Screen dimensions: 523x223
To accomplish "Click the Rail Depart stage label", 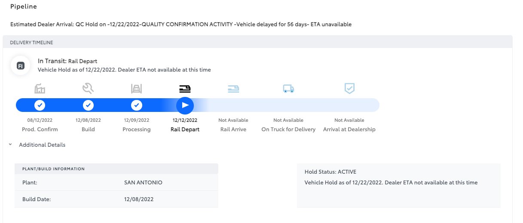I will 185,130.
